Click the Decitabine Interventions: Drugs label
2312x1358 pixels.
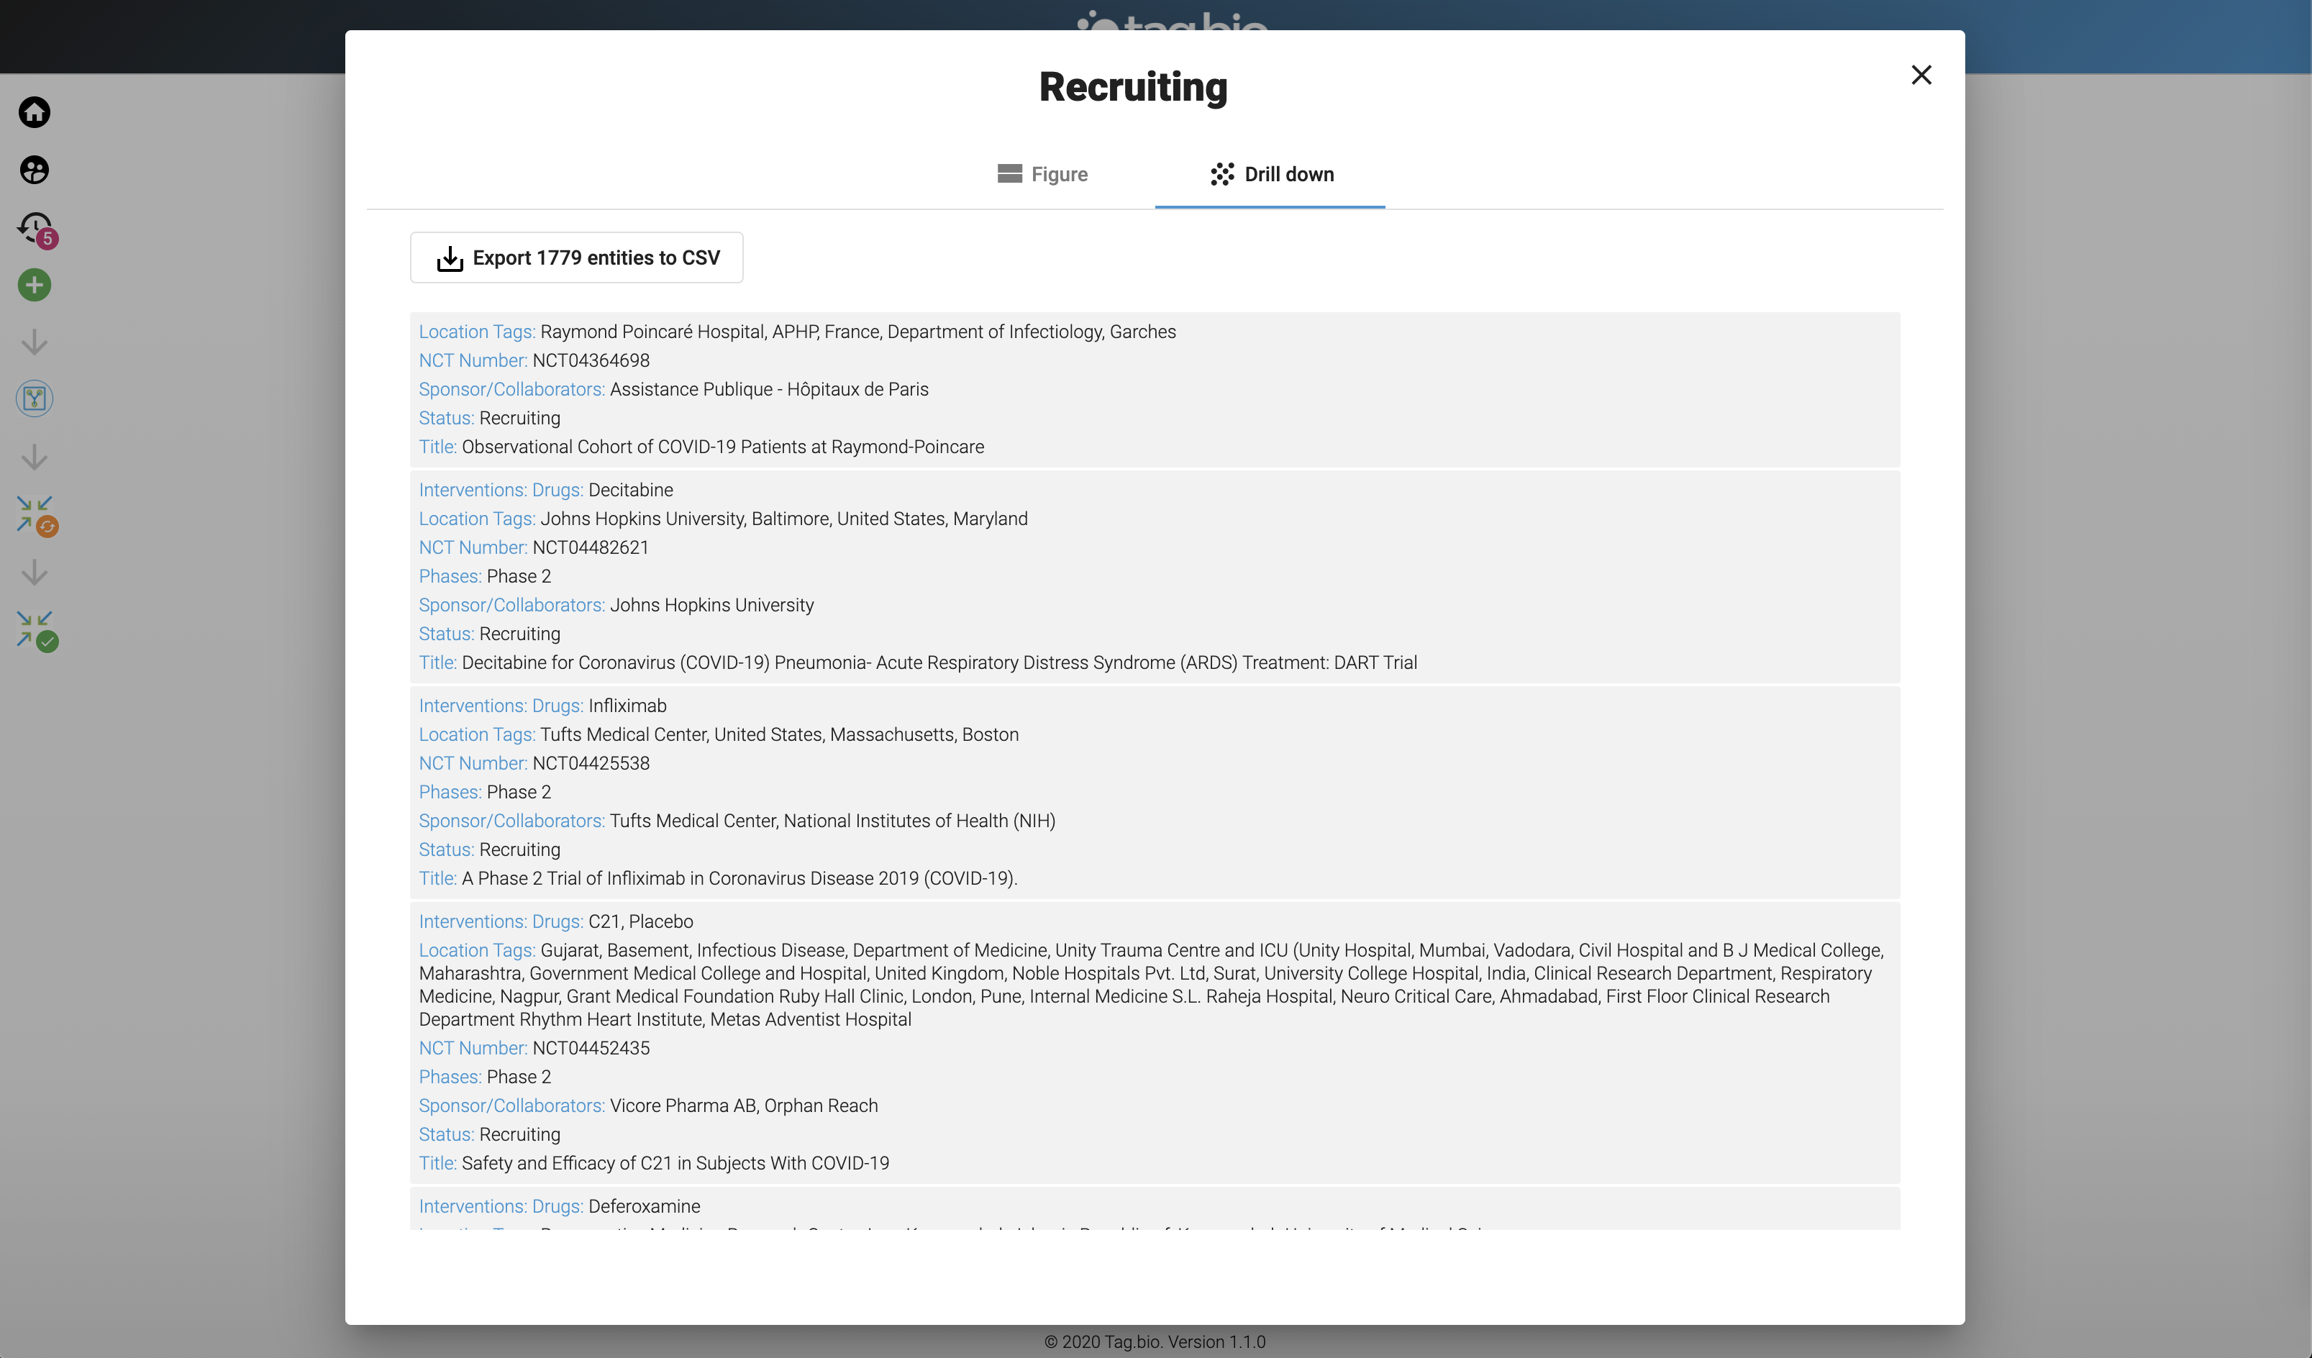[501, 490]
